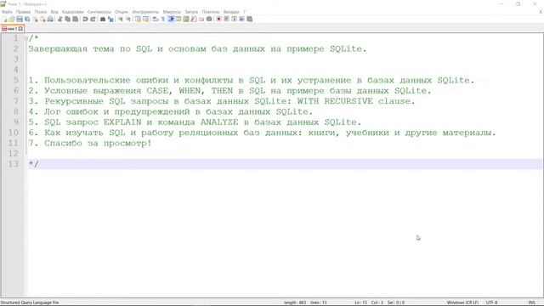This screenshot has height=306, width=544.
Task: Cut selection with the scissors icon
Action: click(59, 19)
